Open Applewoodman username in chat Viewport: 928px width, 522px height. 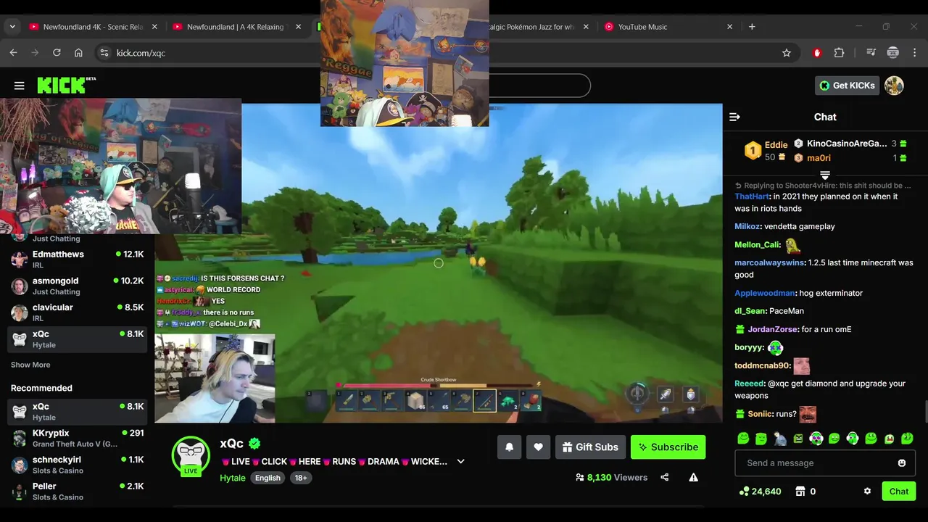click(764, 293)
